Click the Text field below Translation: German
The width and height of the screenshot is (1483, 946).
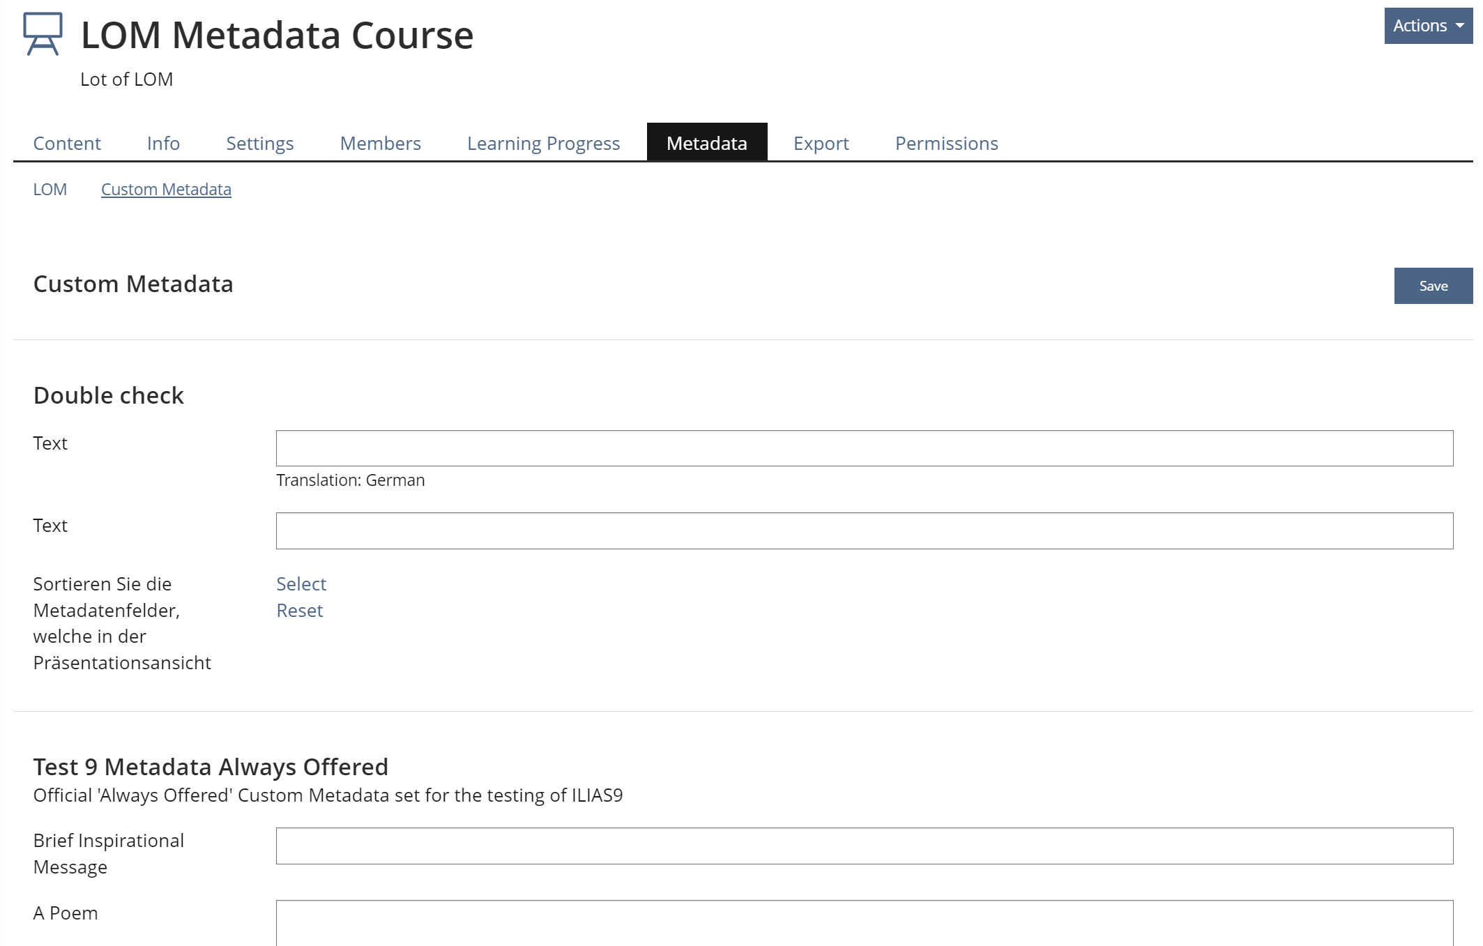coord(864,531)
